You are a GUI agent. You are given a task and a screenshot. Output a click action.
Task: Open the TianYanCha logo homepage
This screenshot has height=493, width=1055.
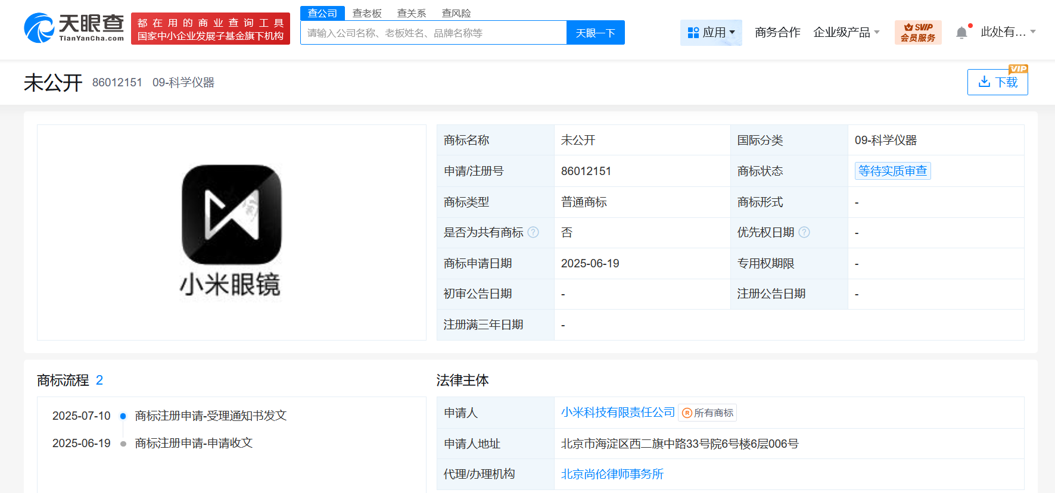coord(74,28)
